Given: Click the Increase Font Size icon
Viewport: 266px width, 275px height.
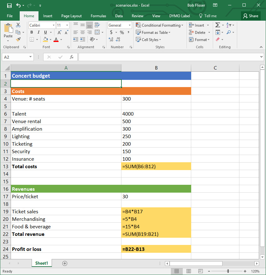Looking at the screenshot, I should coord(59,33).
